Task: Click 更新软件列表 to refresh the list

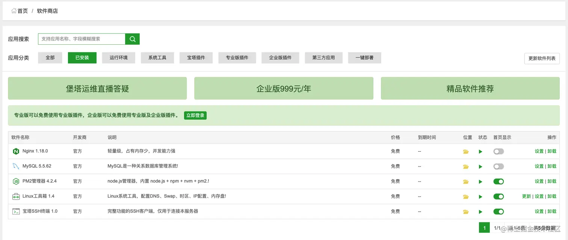Action: coord(542,58)
